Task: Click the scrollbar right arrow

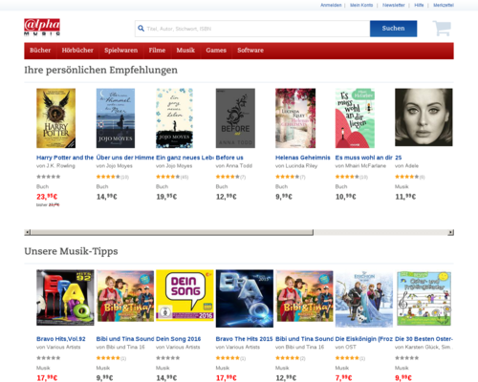Action: point(450,232)
